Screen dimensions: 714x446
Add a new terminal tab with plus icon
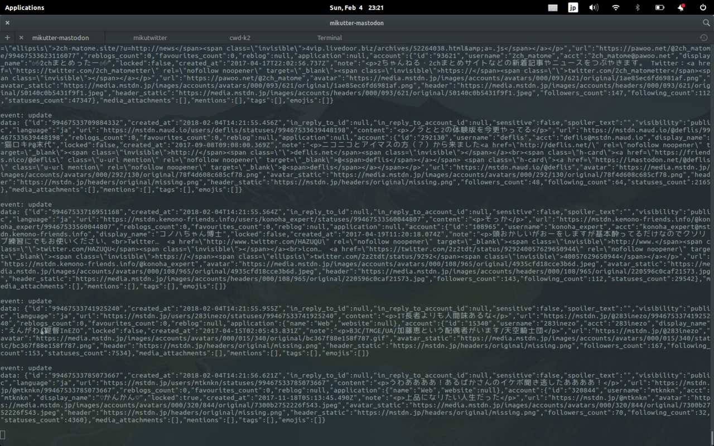7,38
